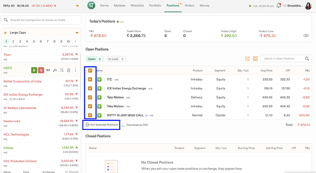The image size is (316, 173).
Task: Expand the Nifty 50 index dropdown
Action: 77,6
